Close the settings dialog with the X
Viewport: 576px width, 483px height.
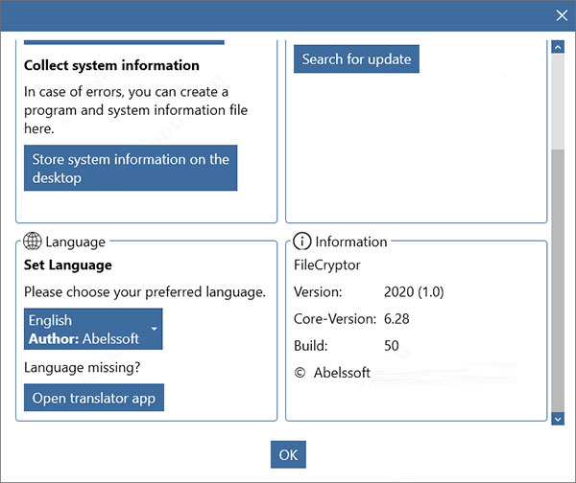point(562,14)
